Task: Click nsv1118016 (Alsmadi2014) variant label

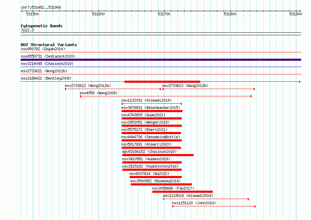Action: (x=188, y=196)
